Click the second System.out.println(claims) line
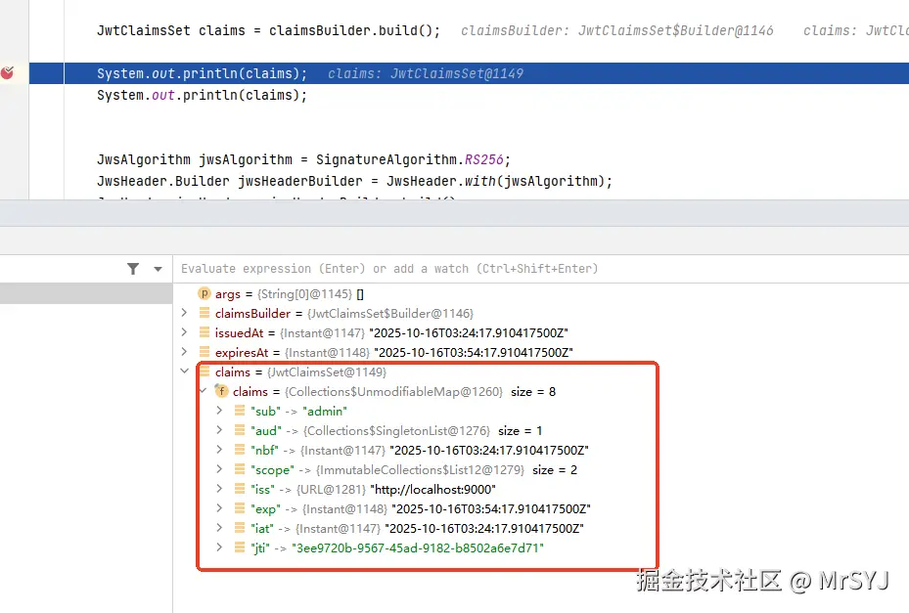 [x=202, y=95]
